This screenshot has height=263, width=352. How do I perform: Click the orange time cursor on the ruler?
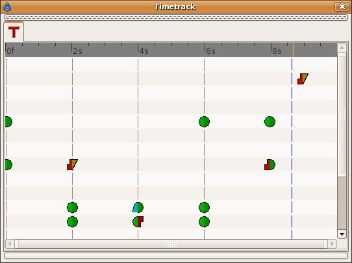(x=293, y=49)
